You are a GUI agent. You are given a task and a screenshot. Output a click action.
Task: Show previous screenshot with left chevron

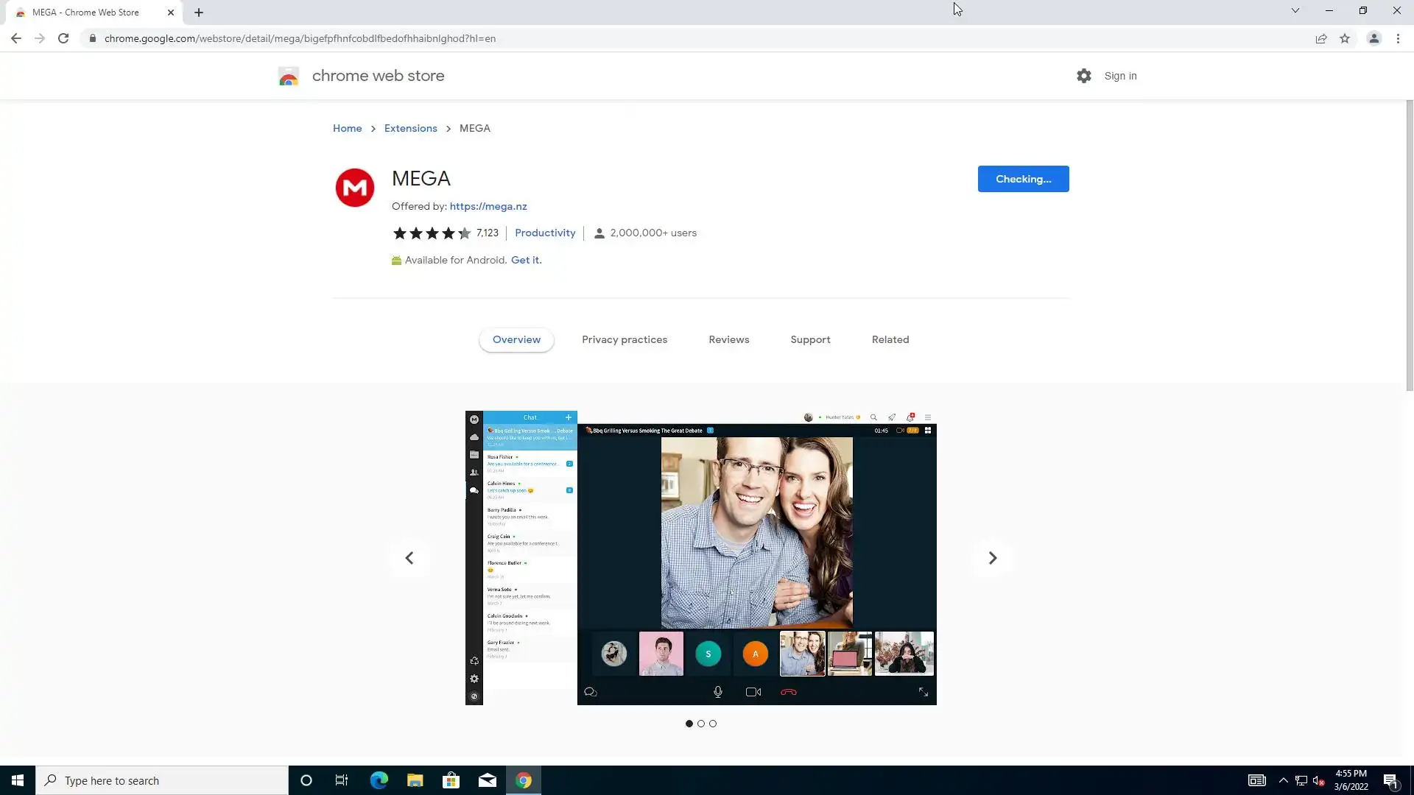point(409,558)
